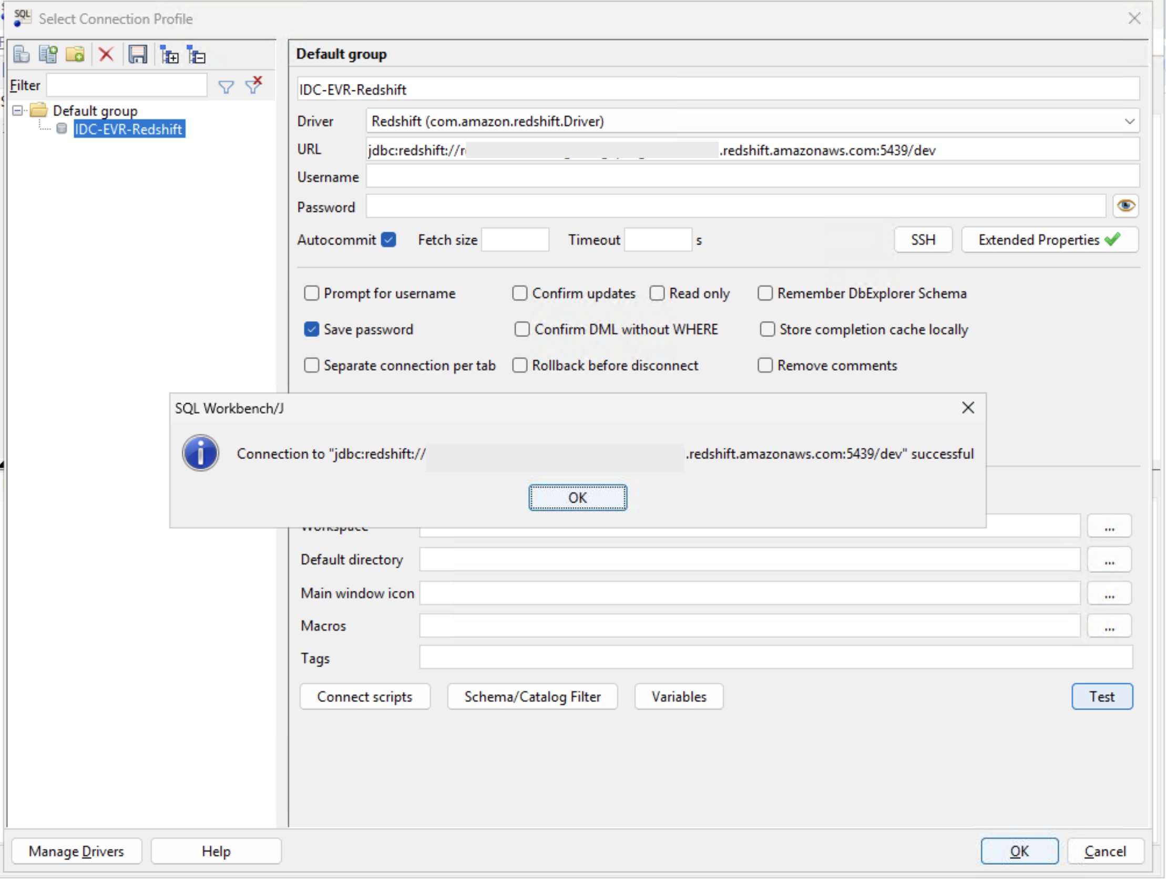Open Help
The width and height of the screenshot is (1166, 881).
click(216, 852)
